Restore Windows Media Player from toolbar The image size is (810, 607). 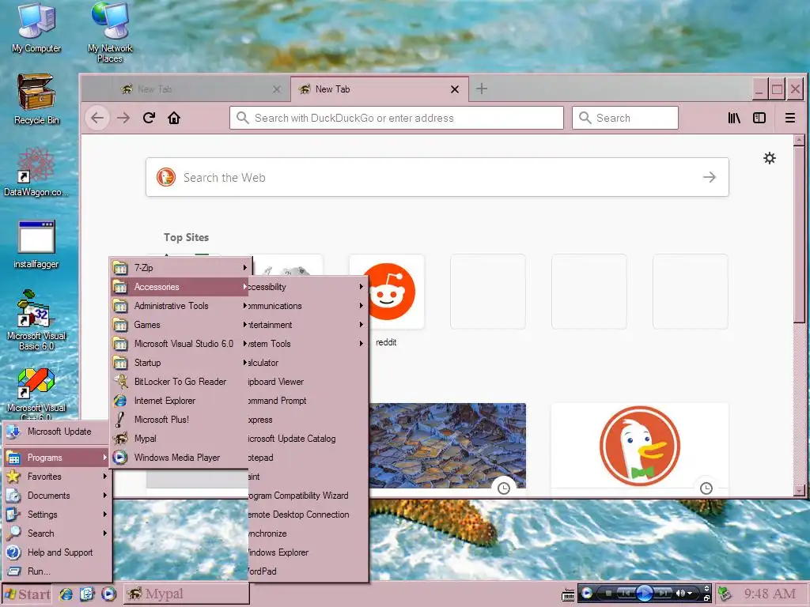click(x=706, y=598)
